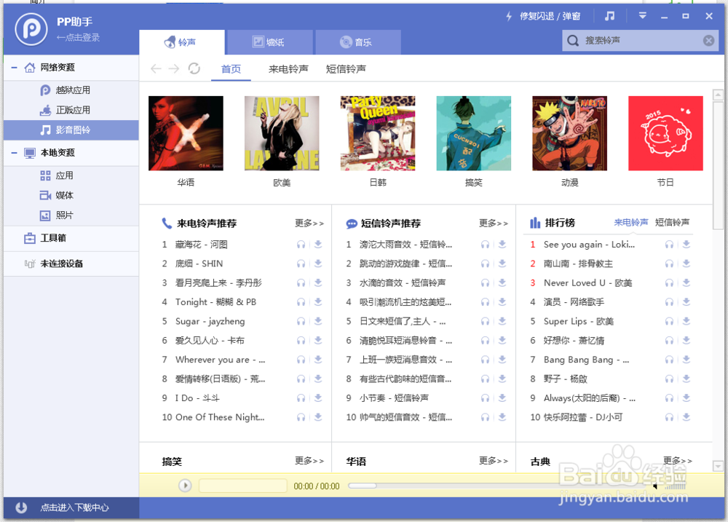Open the 工具箱 toolbox
Viewport: 728px width, 522px height.
[x=71, y=238]
